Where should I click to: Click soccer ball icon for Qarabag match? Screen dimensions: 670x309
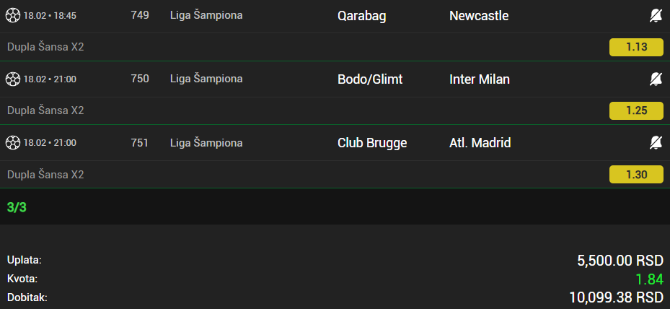click(x=13, y=15)
